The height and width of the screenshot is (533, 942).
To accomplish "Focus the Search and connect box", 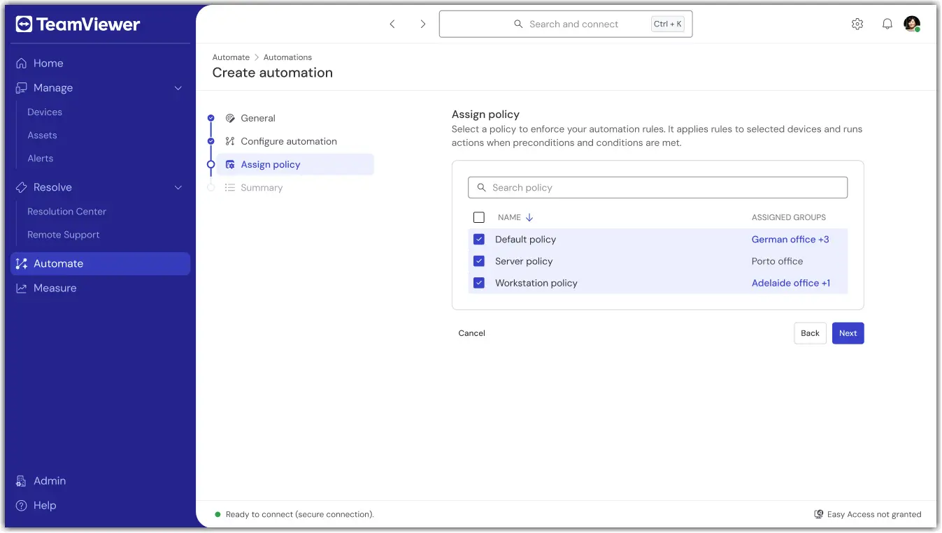I will pos(566,24).
